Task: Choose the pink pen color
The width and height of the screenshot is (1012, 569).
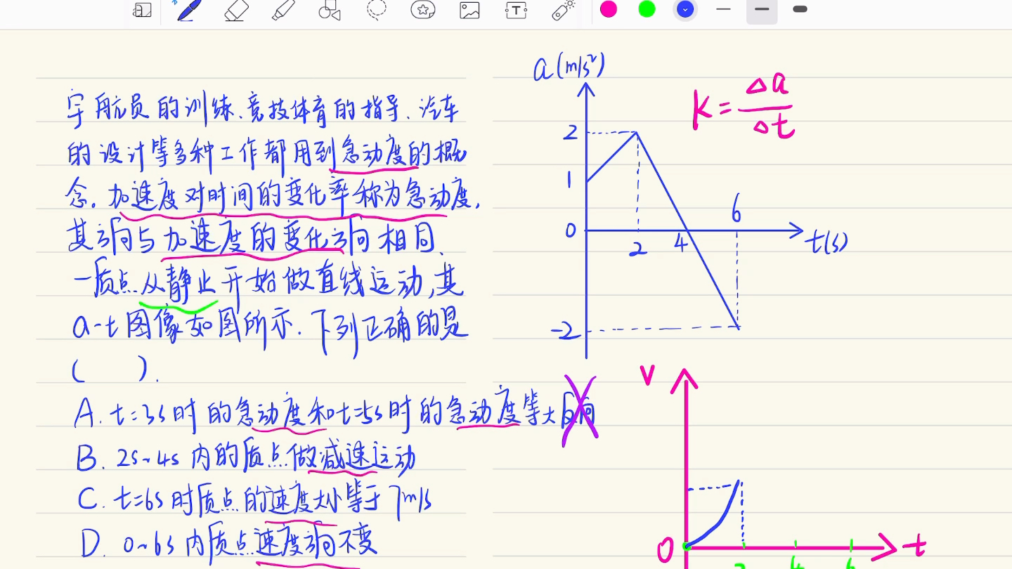Action: [609, 9]
